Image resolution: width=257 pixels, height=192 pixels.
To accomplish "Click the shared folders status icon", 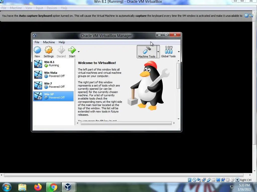I will click(213, 180).
